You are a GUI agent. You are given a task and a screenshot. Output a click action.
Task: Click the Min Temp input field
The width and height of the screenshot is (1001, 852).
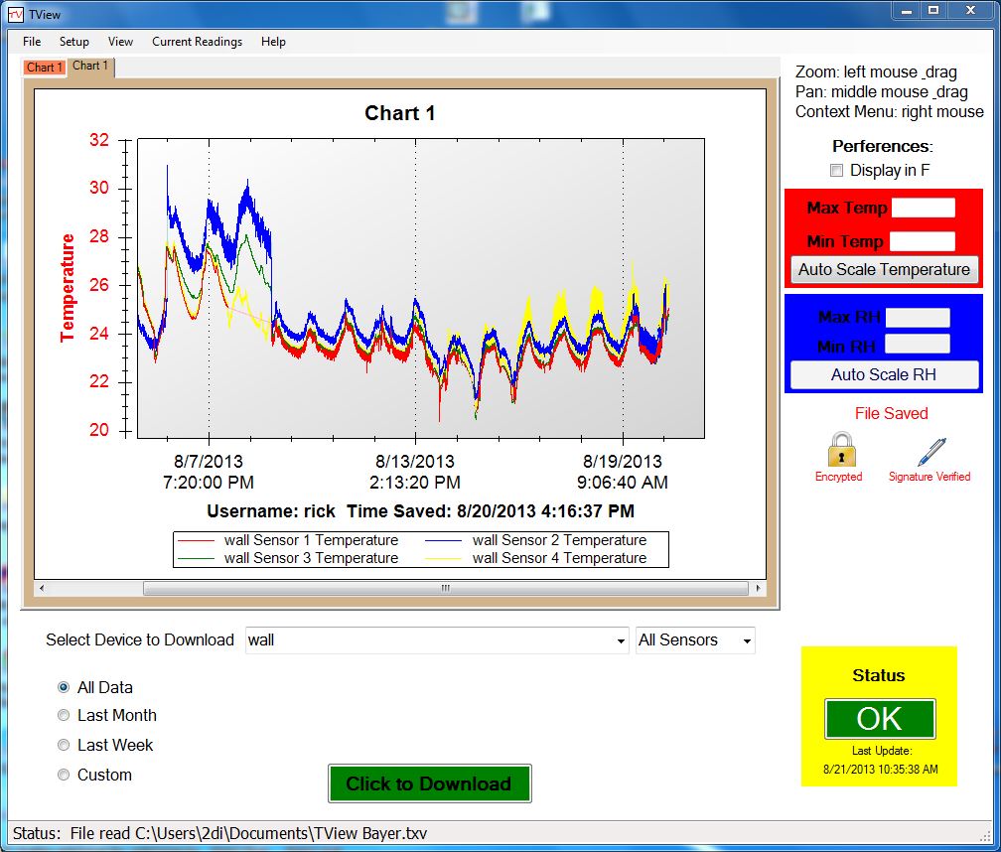pos(924,241)
